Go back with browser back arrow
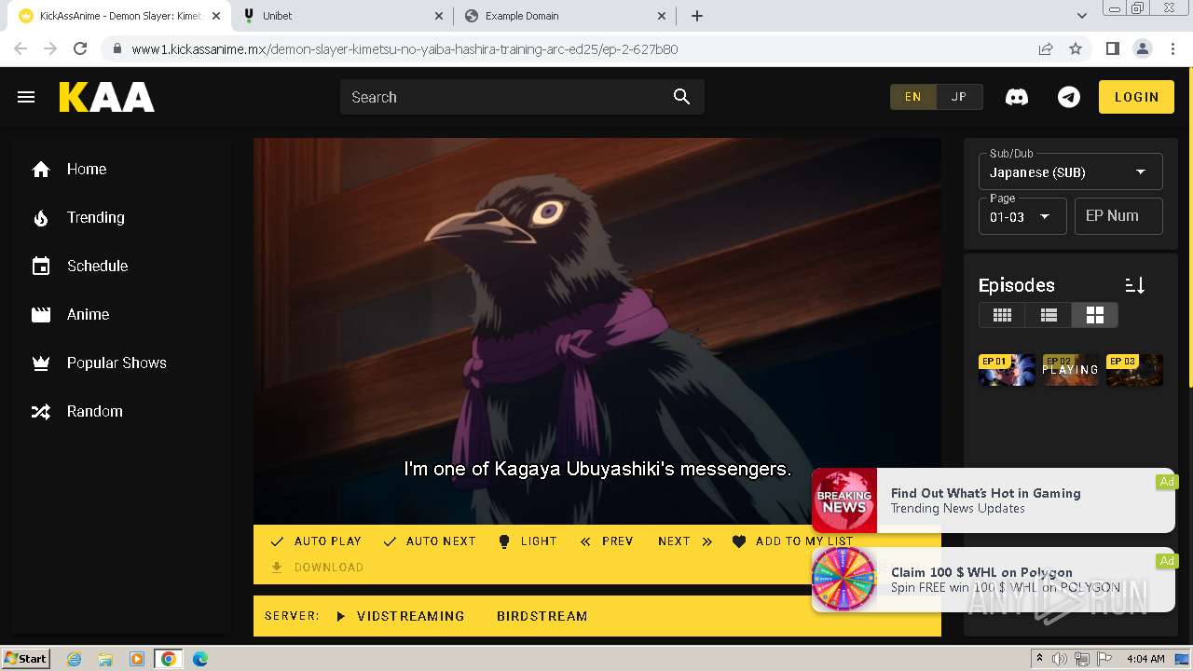 21,48
